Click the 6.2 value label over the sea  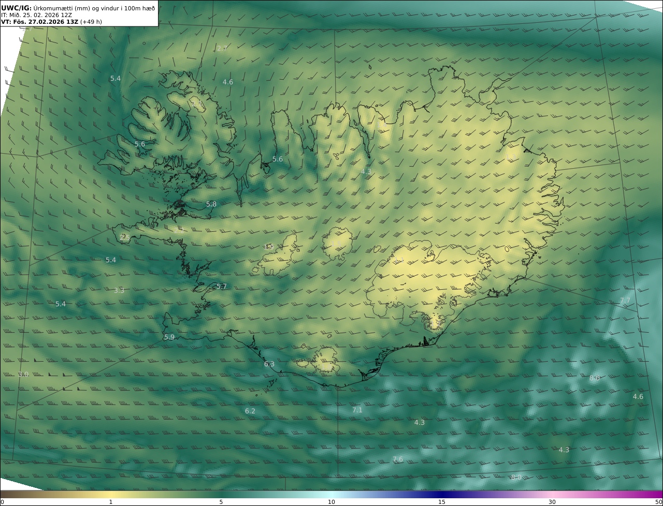coord(250,411)
